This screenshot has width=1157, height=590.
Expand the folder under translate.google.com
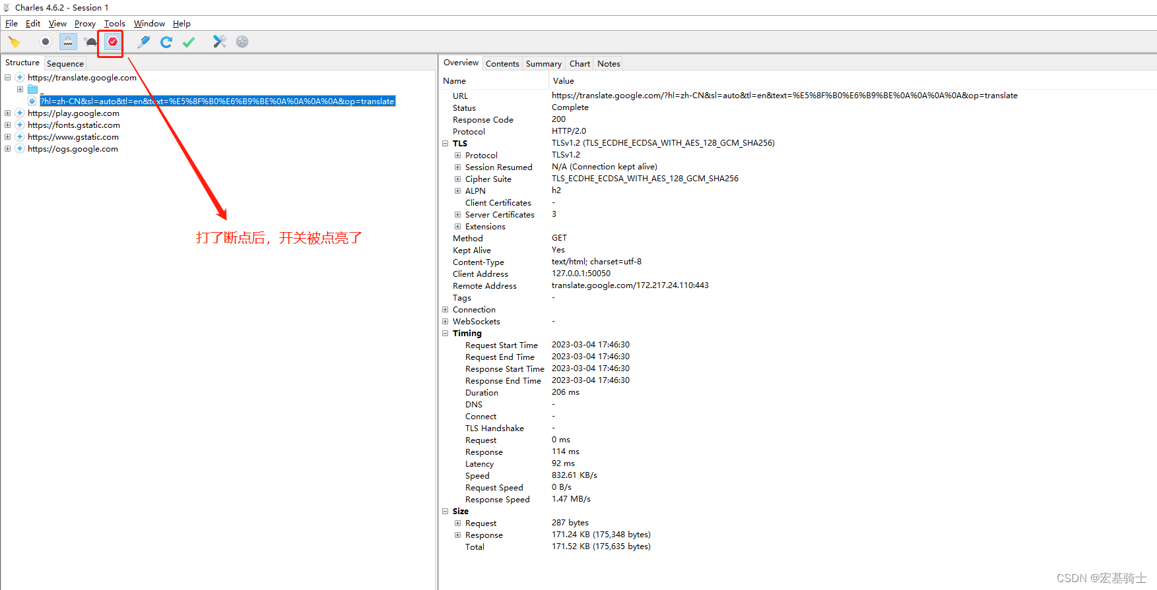click(x=20, y=90)
